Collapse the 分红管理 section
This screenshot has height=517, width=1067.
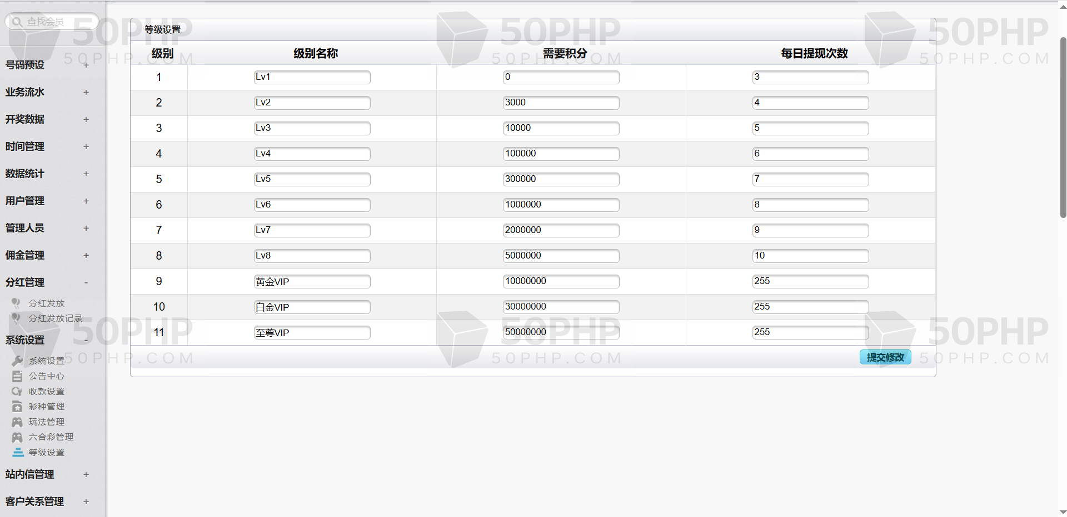[x=86, y=282]
